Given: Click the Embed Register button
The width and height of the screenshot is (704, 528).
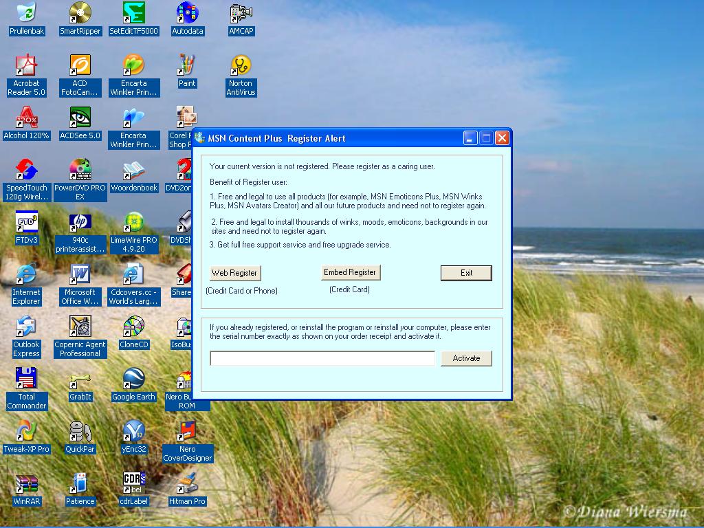Looking at the screenshot, I should pos(351,272).
